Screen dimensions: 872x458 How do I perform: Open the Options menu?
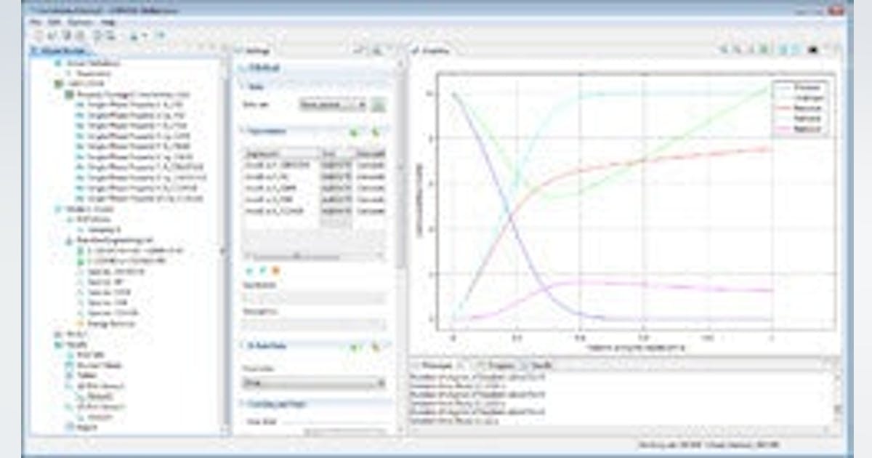click(x=78, y=23)
